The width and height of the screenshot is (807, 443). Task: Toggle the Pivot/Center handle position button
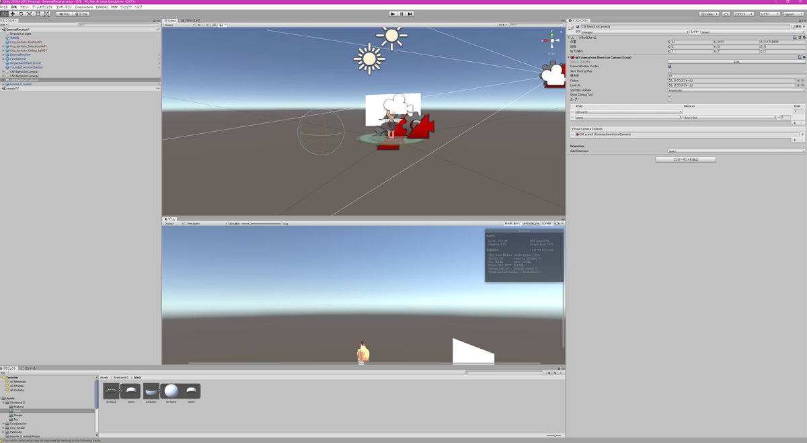point(65,13)
